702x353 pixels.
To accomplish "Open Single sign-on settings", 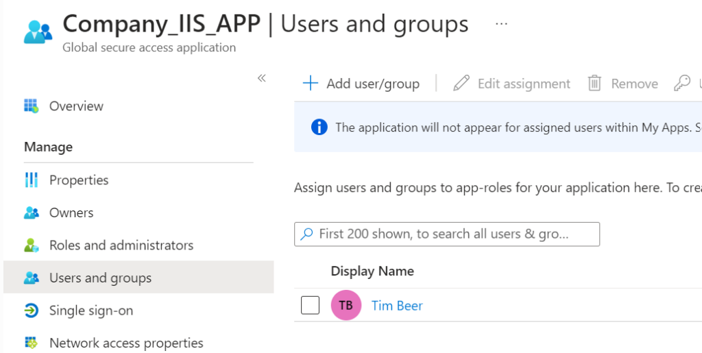I will 91,311.
